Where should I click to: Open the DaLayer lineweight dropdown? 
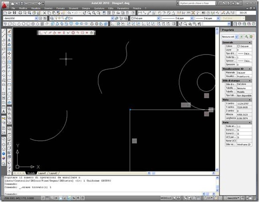(x=218, y=18)
